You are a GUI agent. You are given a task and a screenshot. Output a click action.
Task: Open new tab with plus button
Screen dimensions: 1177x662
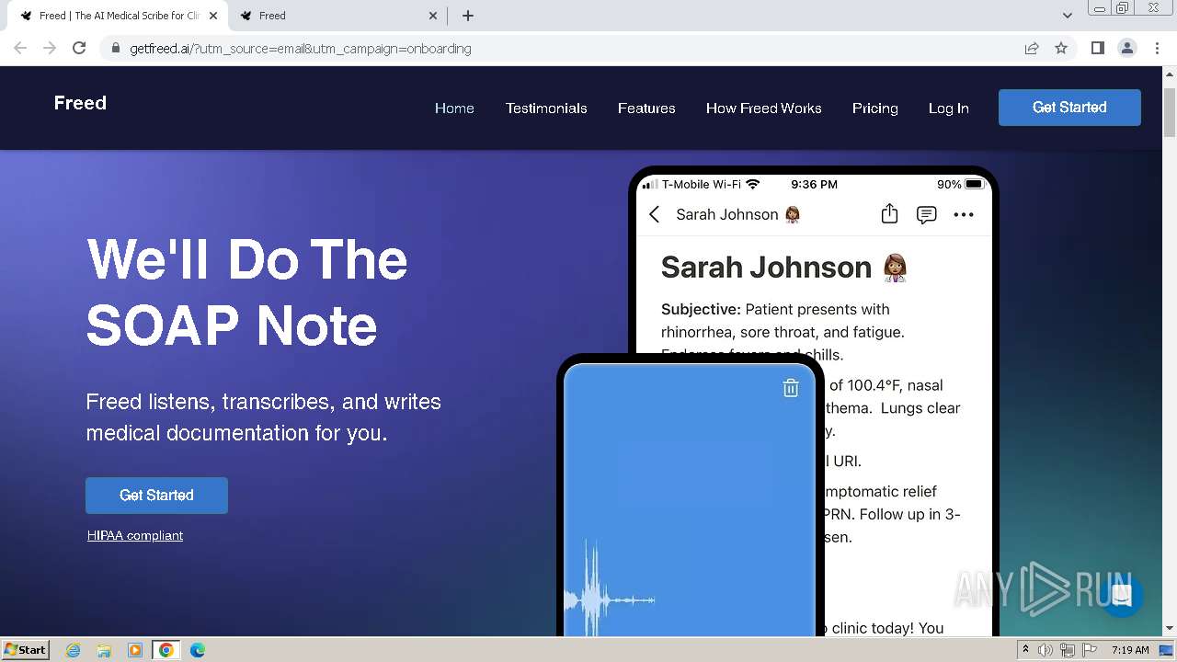468,16
